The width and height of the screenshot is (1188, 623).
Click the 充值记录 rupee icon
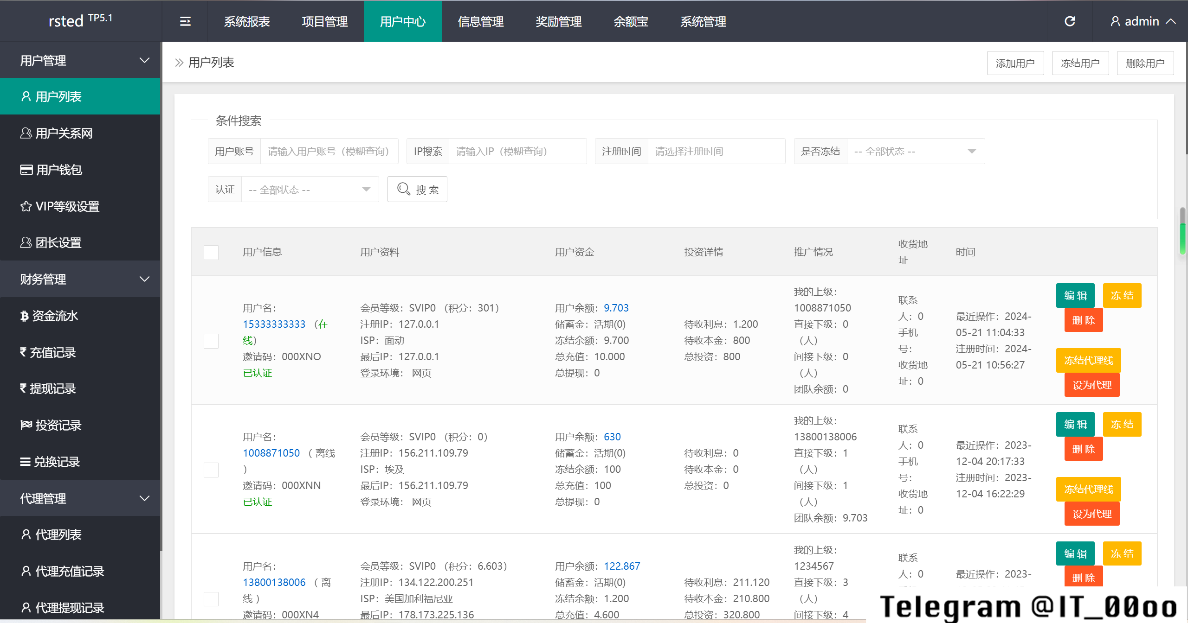click(x=24, y=352)
